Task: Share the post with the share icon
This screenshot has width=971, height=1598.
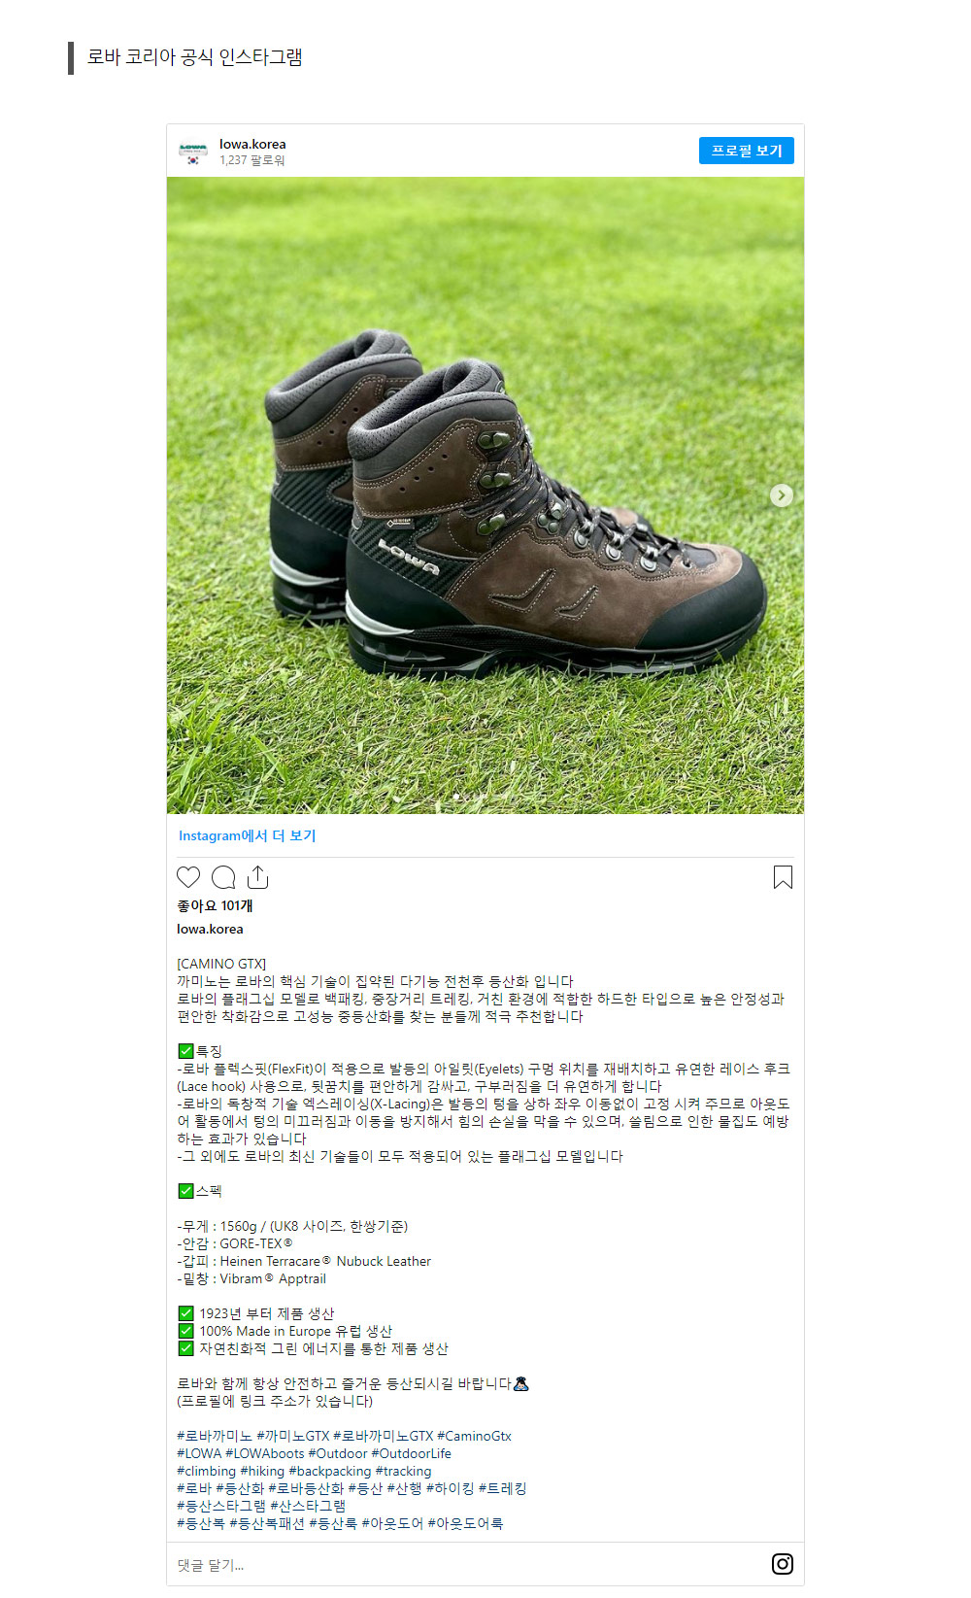Action: coord(257,877)
